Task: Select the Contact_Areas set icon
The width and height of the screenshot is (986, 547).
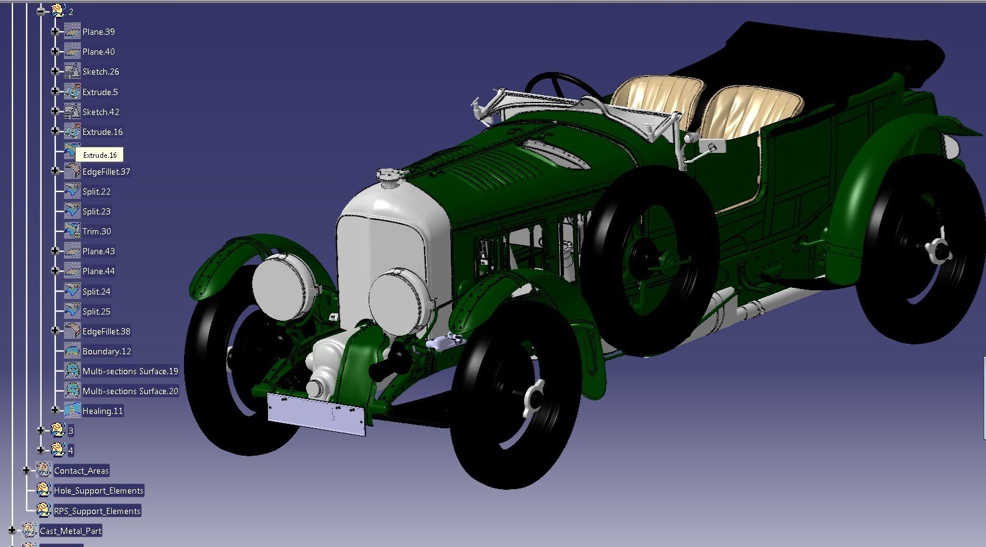Action: [x=44, y=470]
